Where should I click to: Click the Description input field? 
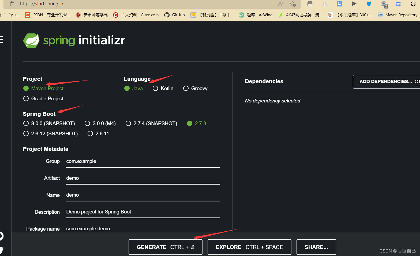(x=143, y=212)
